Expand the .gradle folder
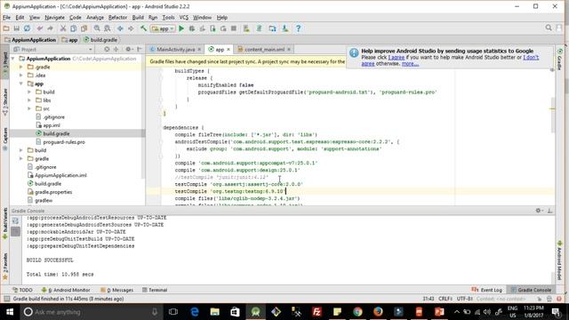The height and width of the screenshot is (320, 569). pyautogui.click(x=21, y=68)
